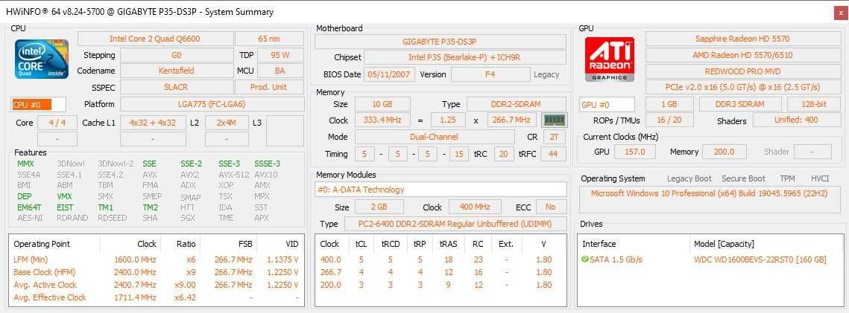Click the SSSE-3 feature flag
The width and height of the screenshot is (849, 313).
tap(268, 164)
